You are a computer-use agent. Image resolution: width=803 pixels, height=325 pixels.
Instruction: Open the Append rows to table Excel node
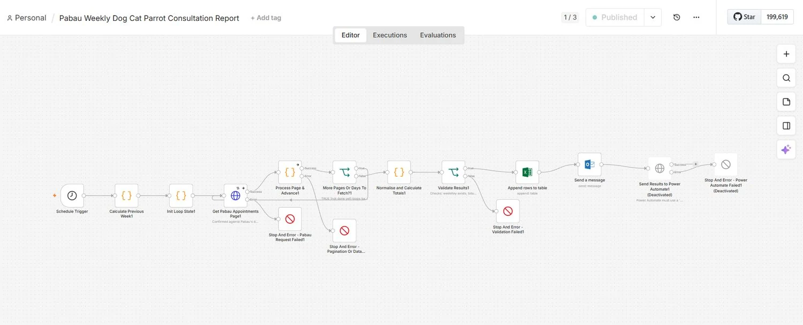coord(527,172)
